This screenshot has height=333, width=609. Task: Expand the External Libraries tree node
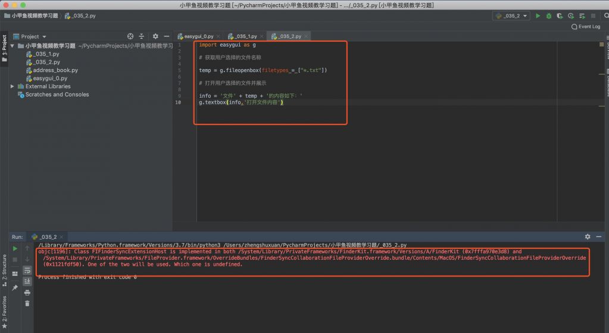coord(13,86)
